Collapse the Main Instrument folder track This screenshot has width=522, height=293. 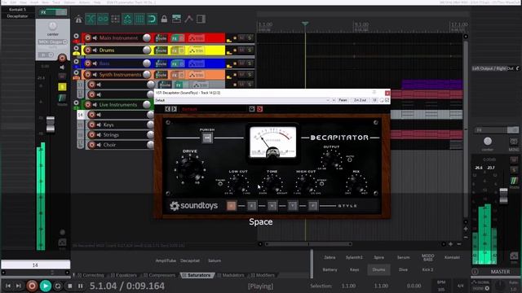pos(76,36)
